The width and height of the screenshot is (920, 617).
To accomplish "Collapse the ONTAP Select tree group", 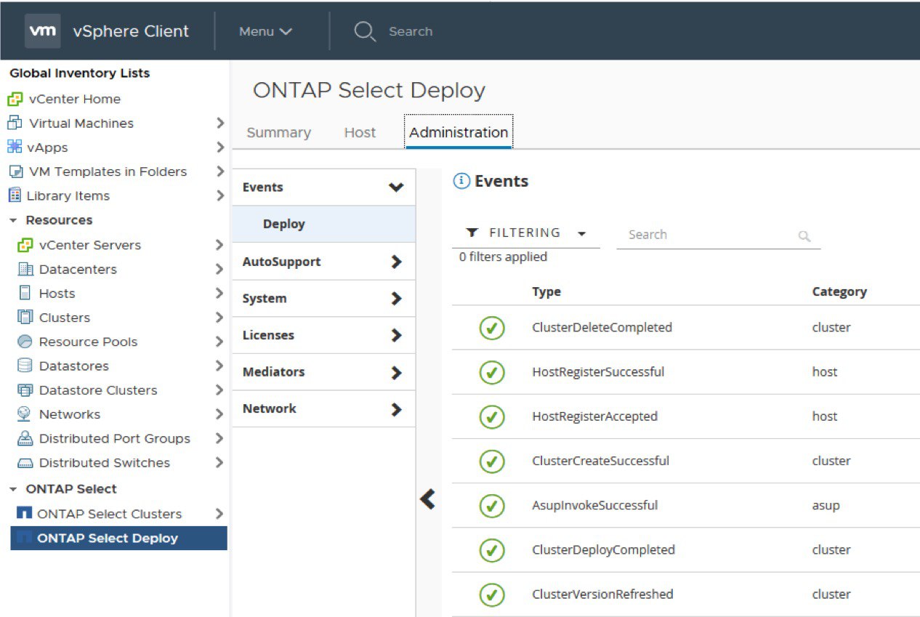I will coord(13,489).
